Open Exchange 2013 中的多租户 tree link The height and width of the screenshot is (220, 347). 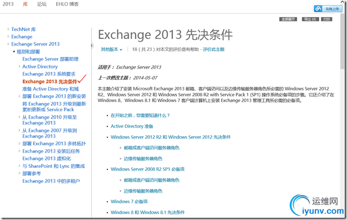click(51, 181)
